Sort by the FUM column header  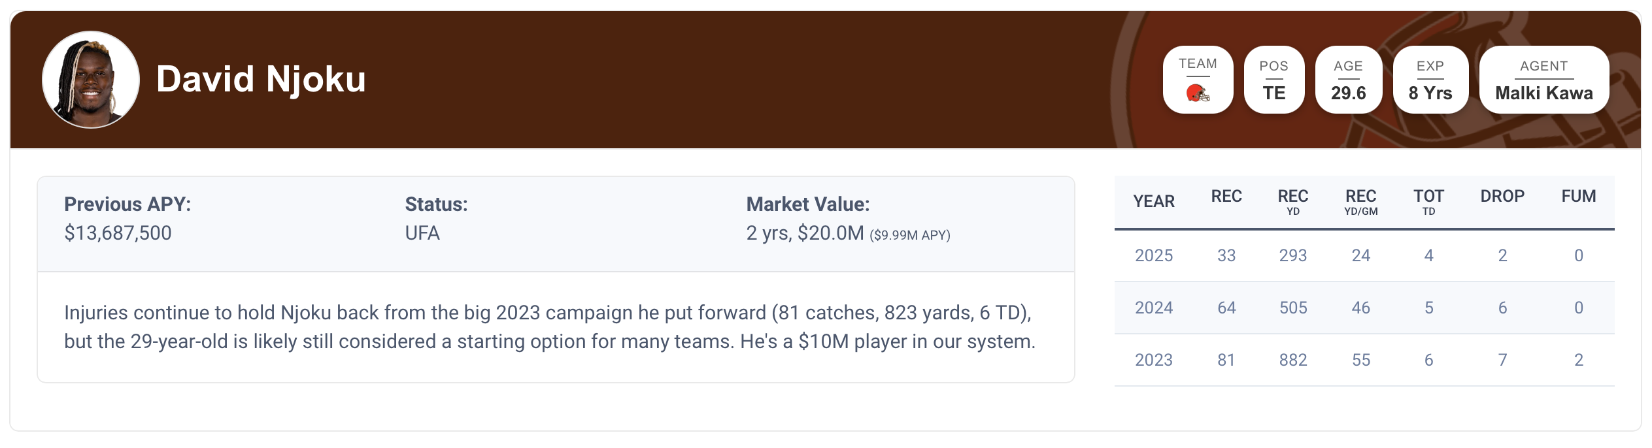click(1578, 197)
